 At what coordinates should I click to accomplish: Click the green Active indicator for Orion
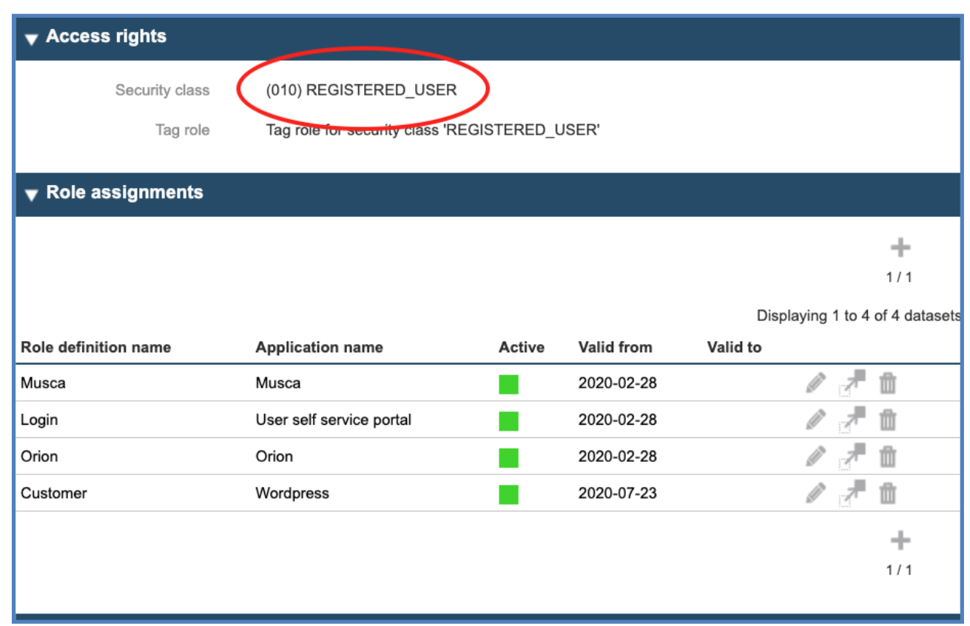(508, 456)
